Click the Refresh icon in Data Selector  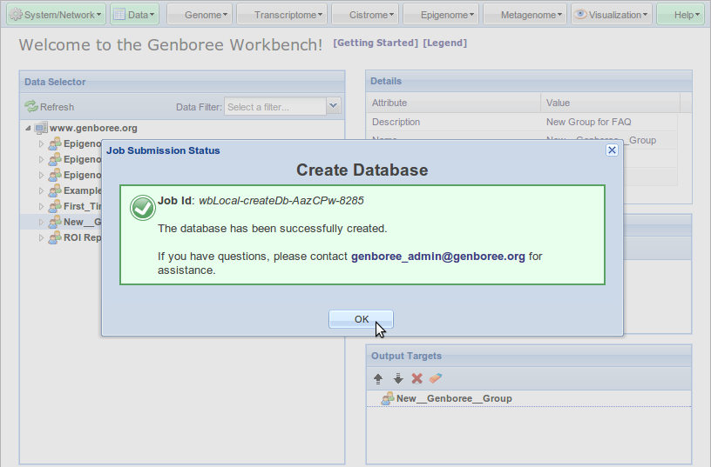tap(31, 107)
